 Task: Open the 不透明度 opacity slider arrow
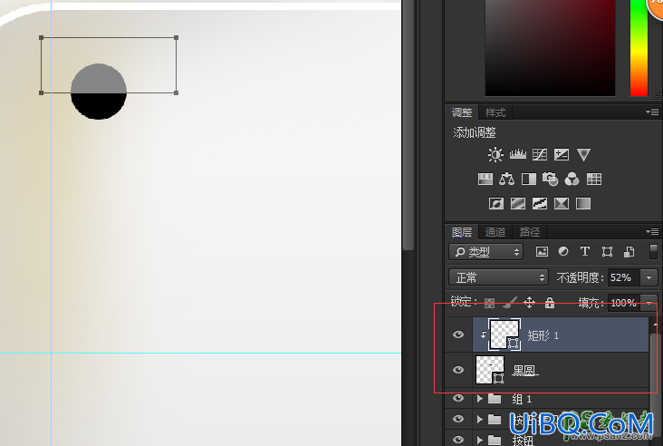tap(649, 277)
